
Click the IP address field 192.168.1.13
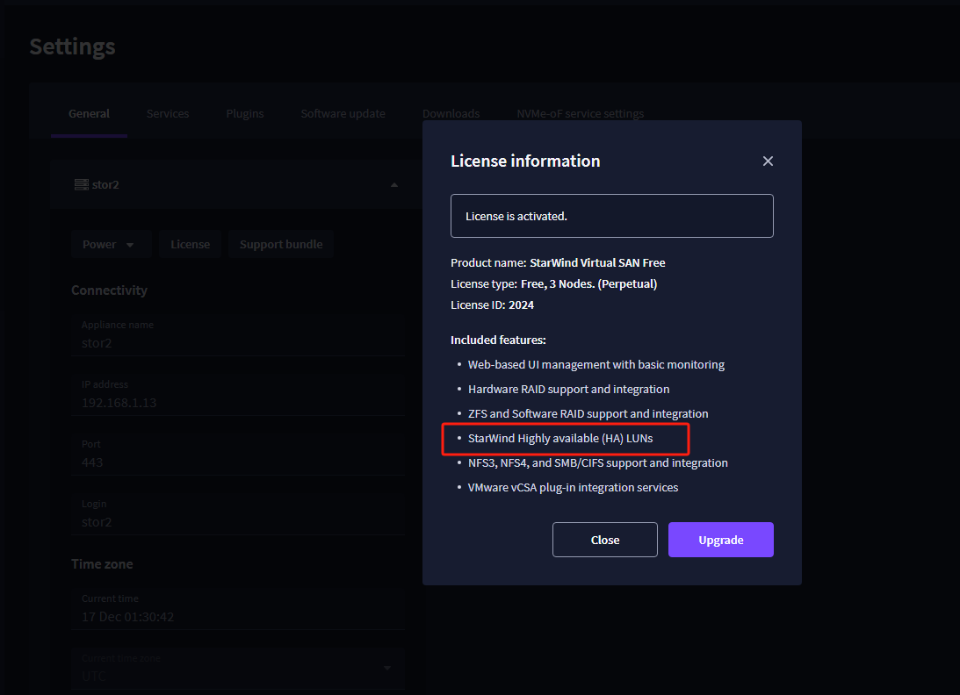point(238,395)
